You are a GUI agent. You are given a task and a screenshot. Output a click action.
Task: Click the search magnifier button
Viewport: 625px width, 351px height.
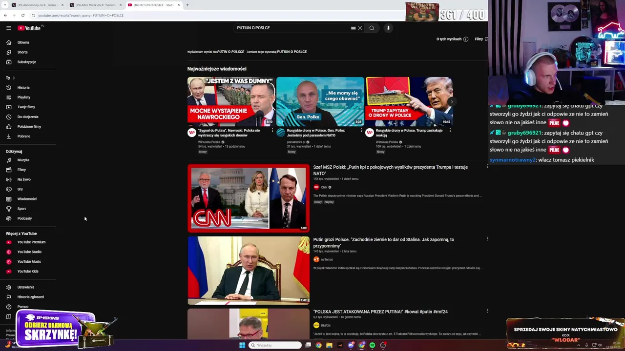pos(372,28)
